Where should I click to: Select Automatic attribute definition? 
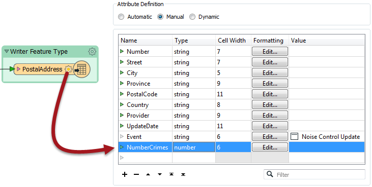[121, 17]
